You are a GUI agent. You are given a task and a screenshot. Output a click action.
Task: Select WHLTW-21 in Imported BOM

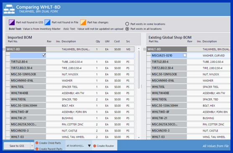(28, 118)
